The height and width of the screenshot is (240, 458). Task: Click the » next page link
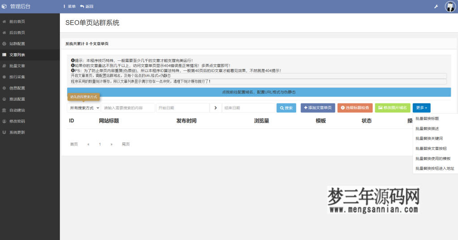tap(111, 144)
